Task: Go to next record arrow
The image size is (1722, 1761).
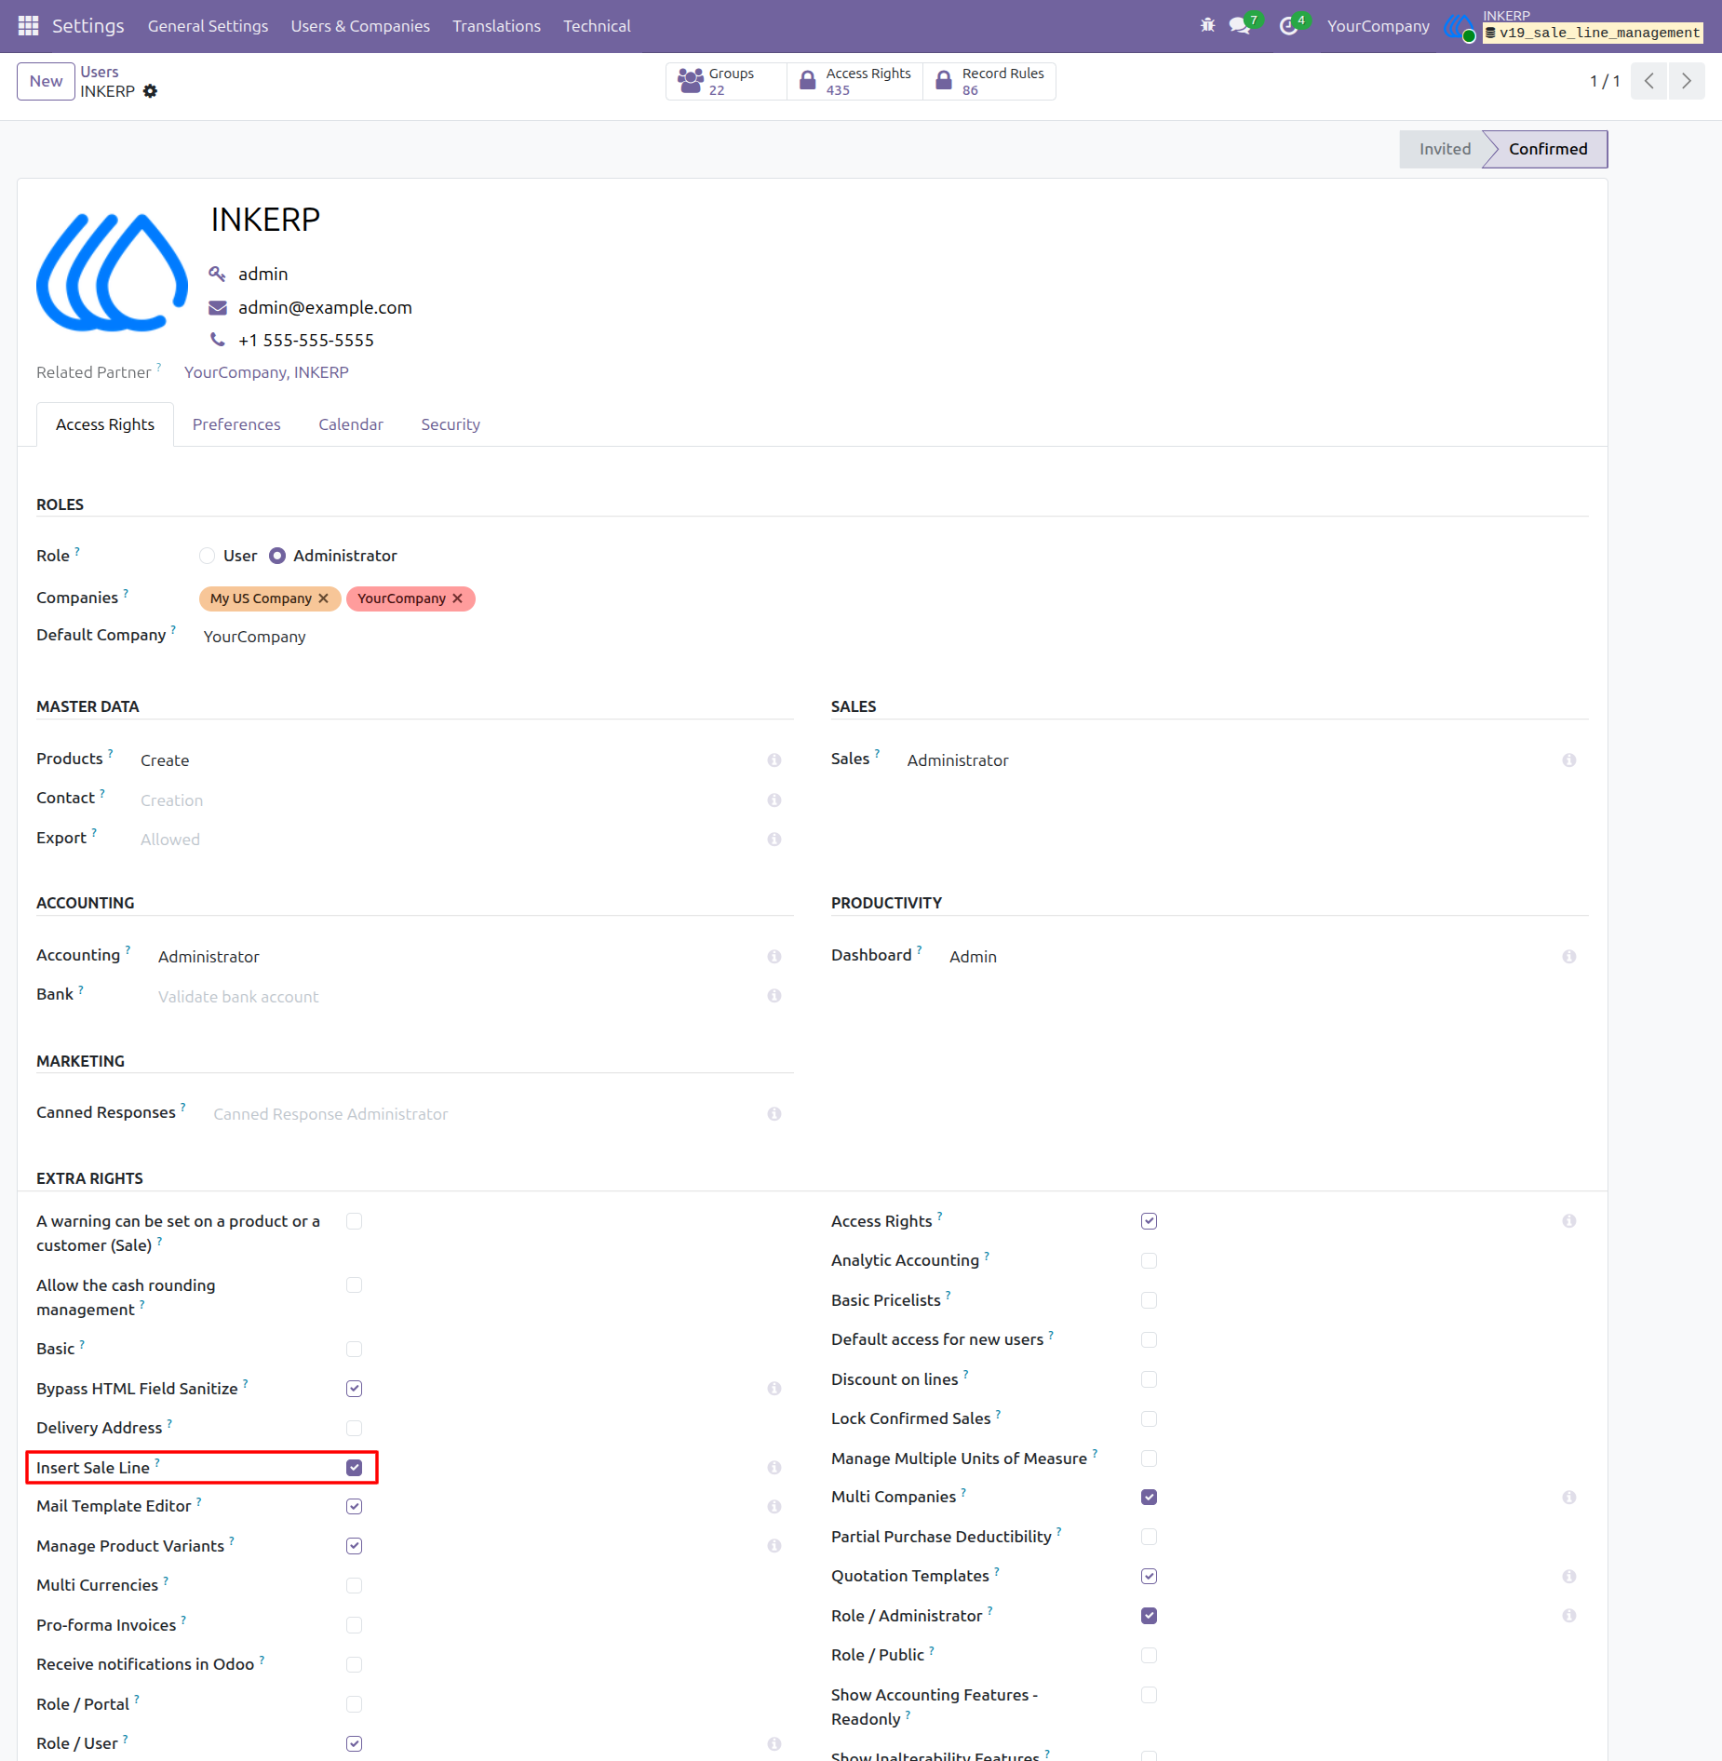Action: pos(1687,81)
